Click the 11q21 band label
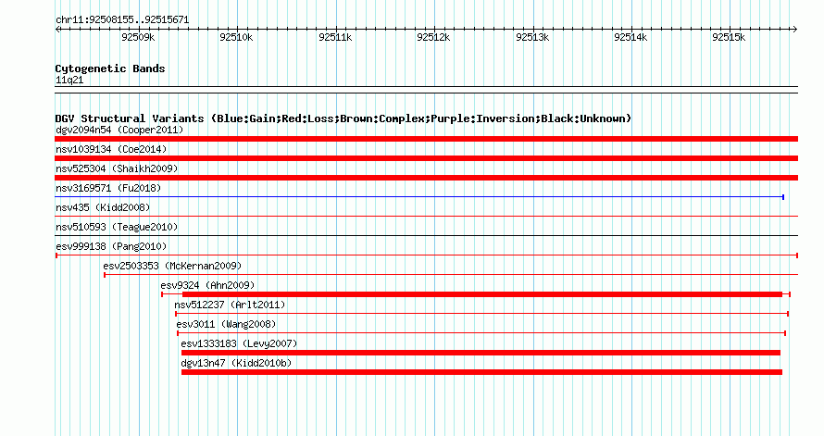The width and height of the screenshot is (824, 436). point(69,80)
